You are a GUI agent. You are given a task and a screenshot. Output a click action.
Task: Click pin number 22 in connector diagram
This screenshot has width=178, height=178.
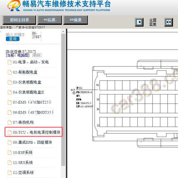[x=98, y=125]
